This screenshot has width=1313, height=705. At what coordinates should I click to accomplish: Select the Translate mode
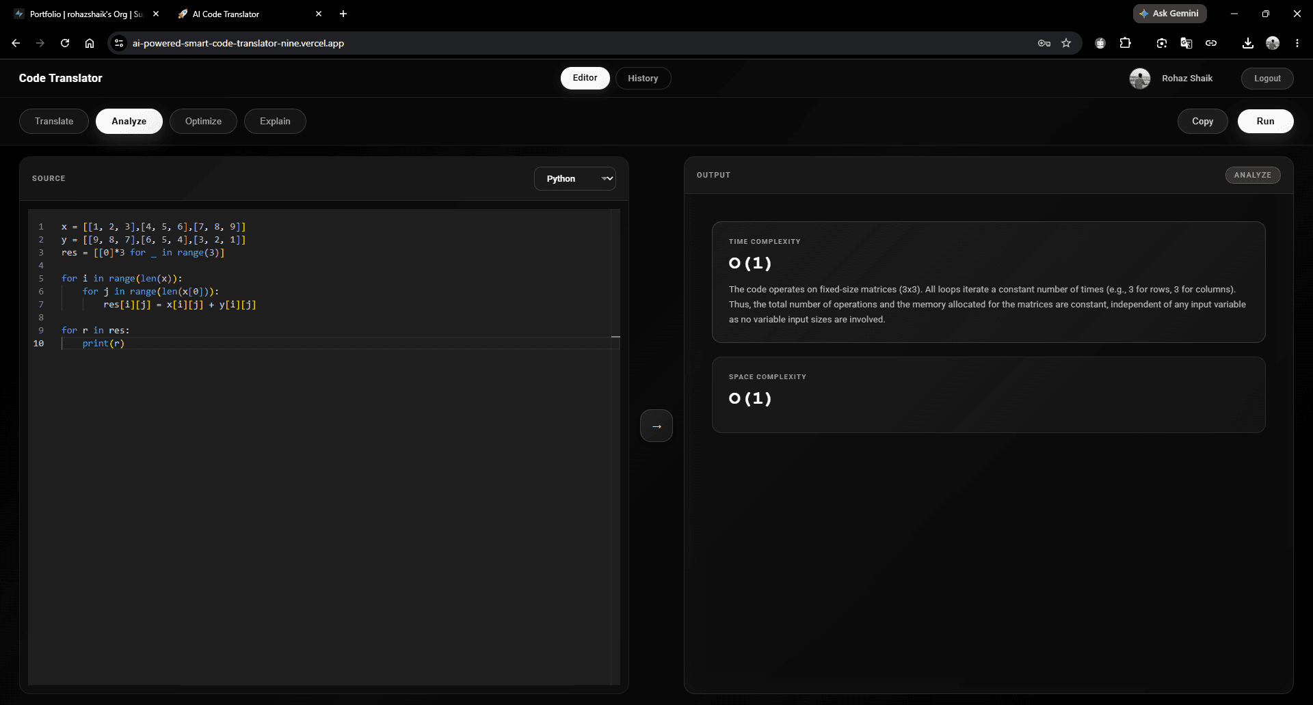[54, 121]
